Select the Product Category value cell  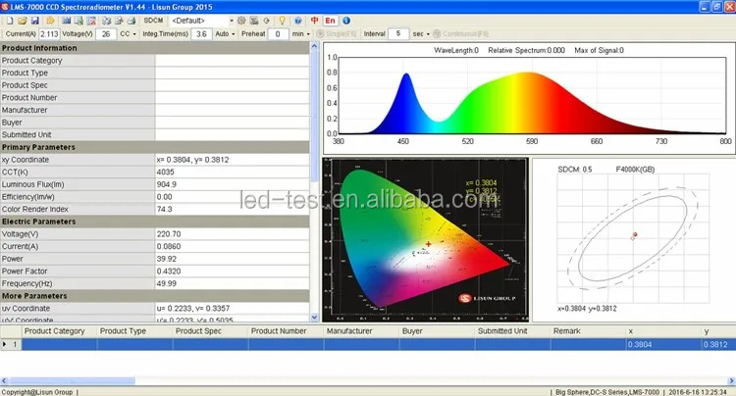(232, 61)
